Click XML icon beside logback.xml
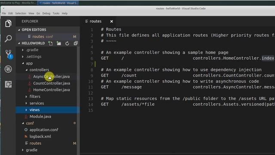Screen dimensions: 275x155 (26, 136)
